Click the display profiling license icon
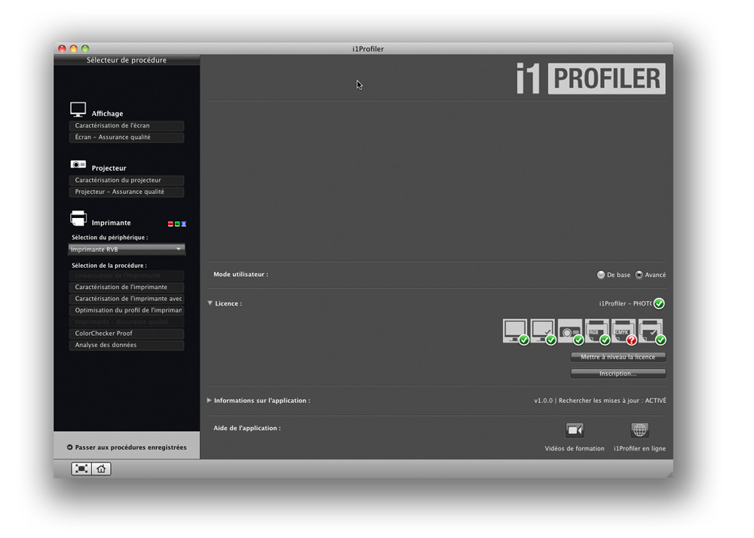The image size is (754, 538). tap(516, 331)
